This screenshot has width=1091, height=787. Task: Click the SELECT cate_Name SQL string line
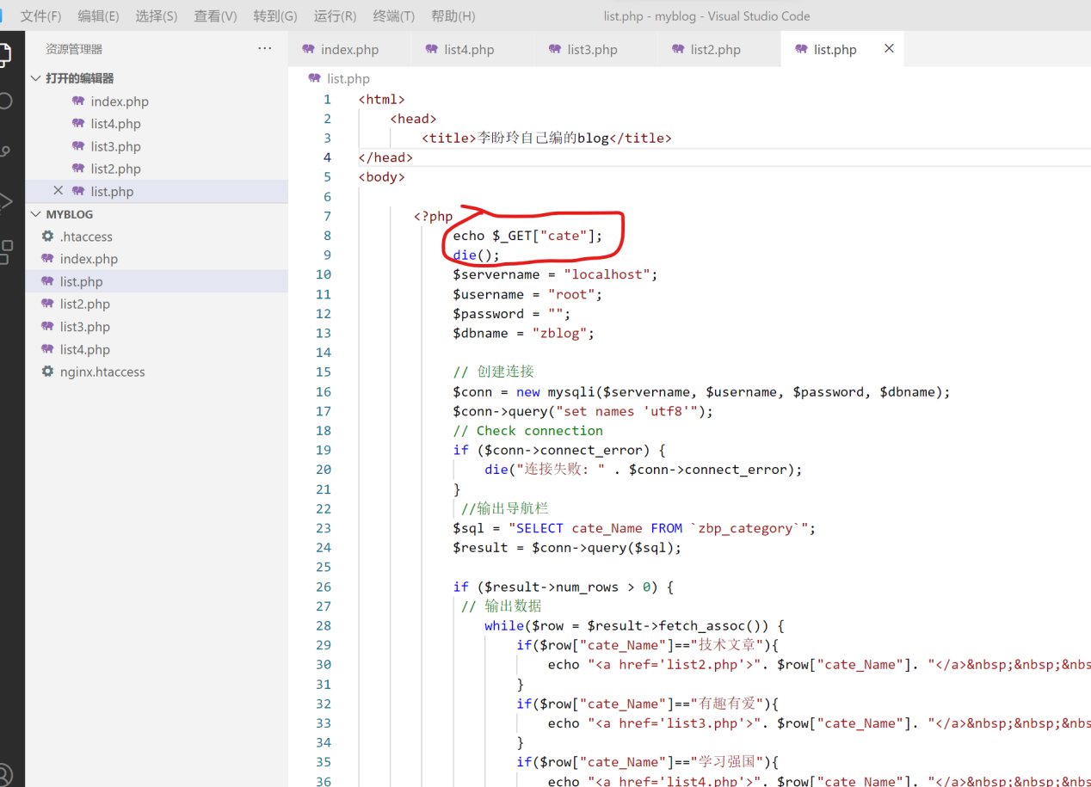click(634, 528)
